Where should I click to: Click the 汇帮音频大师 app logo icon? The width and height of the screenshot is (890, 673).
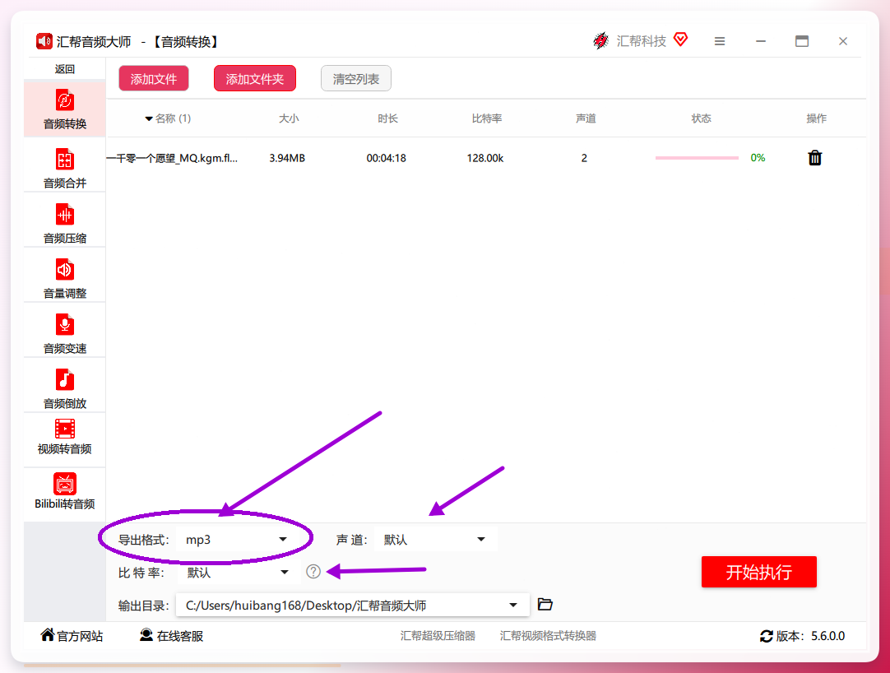click(x=44, y=41)
